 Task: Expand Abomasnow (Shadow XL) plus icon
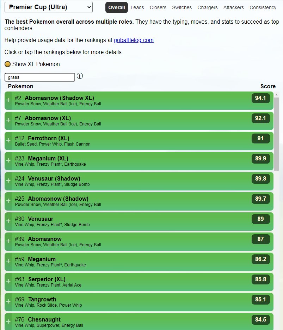coord(8,100)
